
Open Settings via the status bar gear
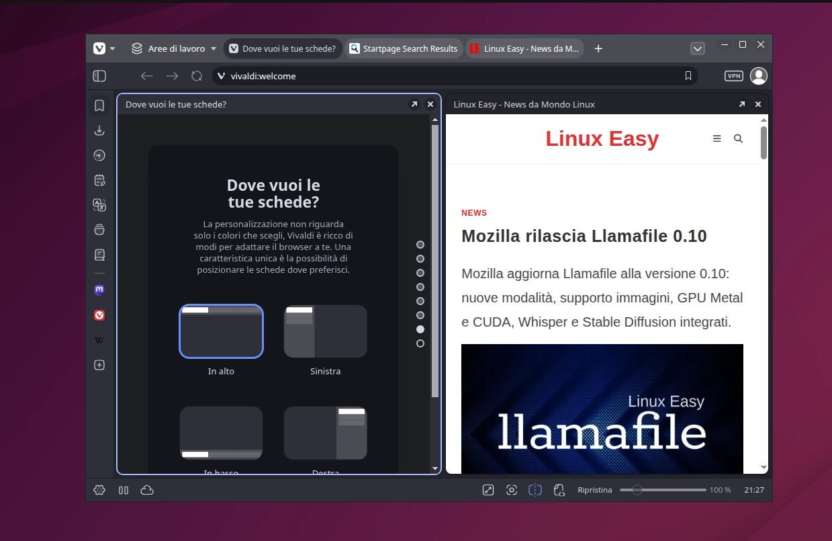point(99,490)
